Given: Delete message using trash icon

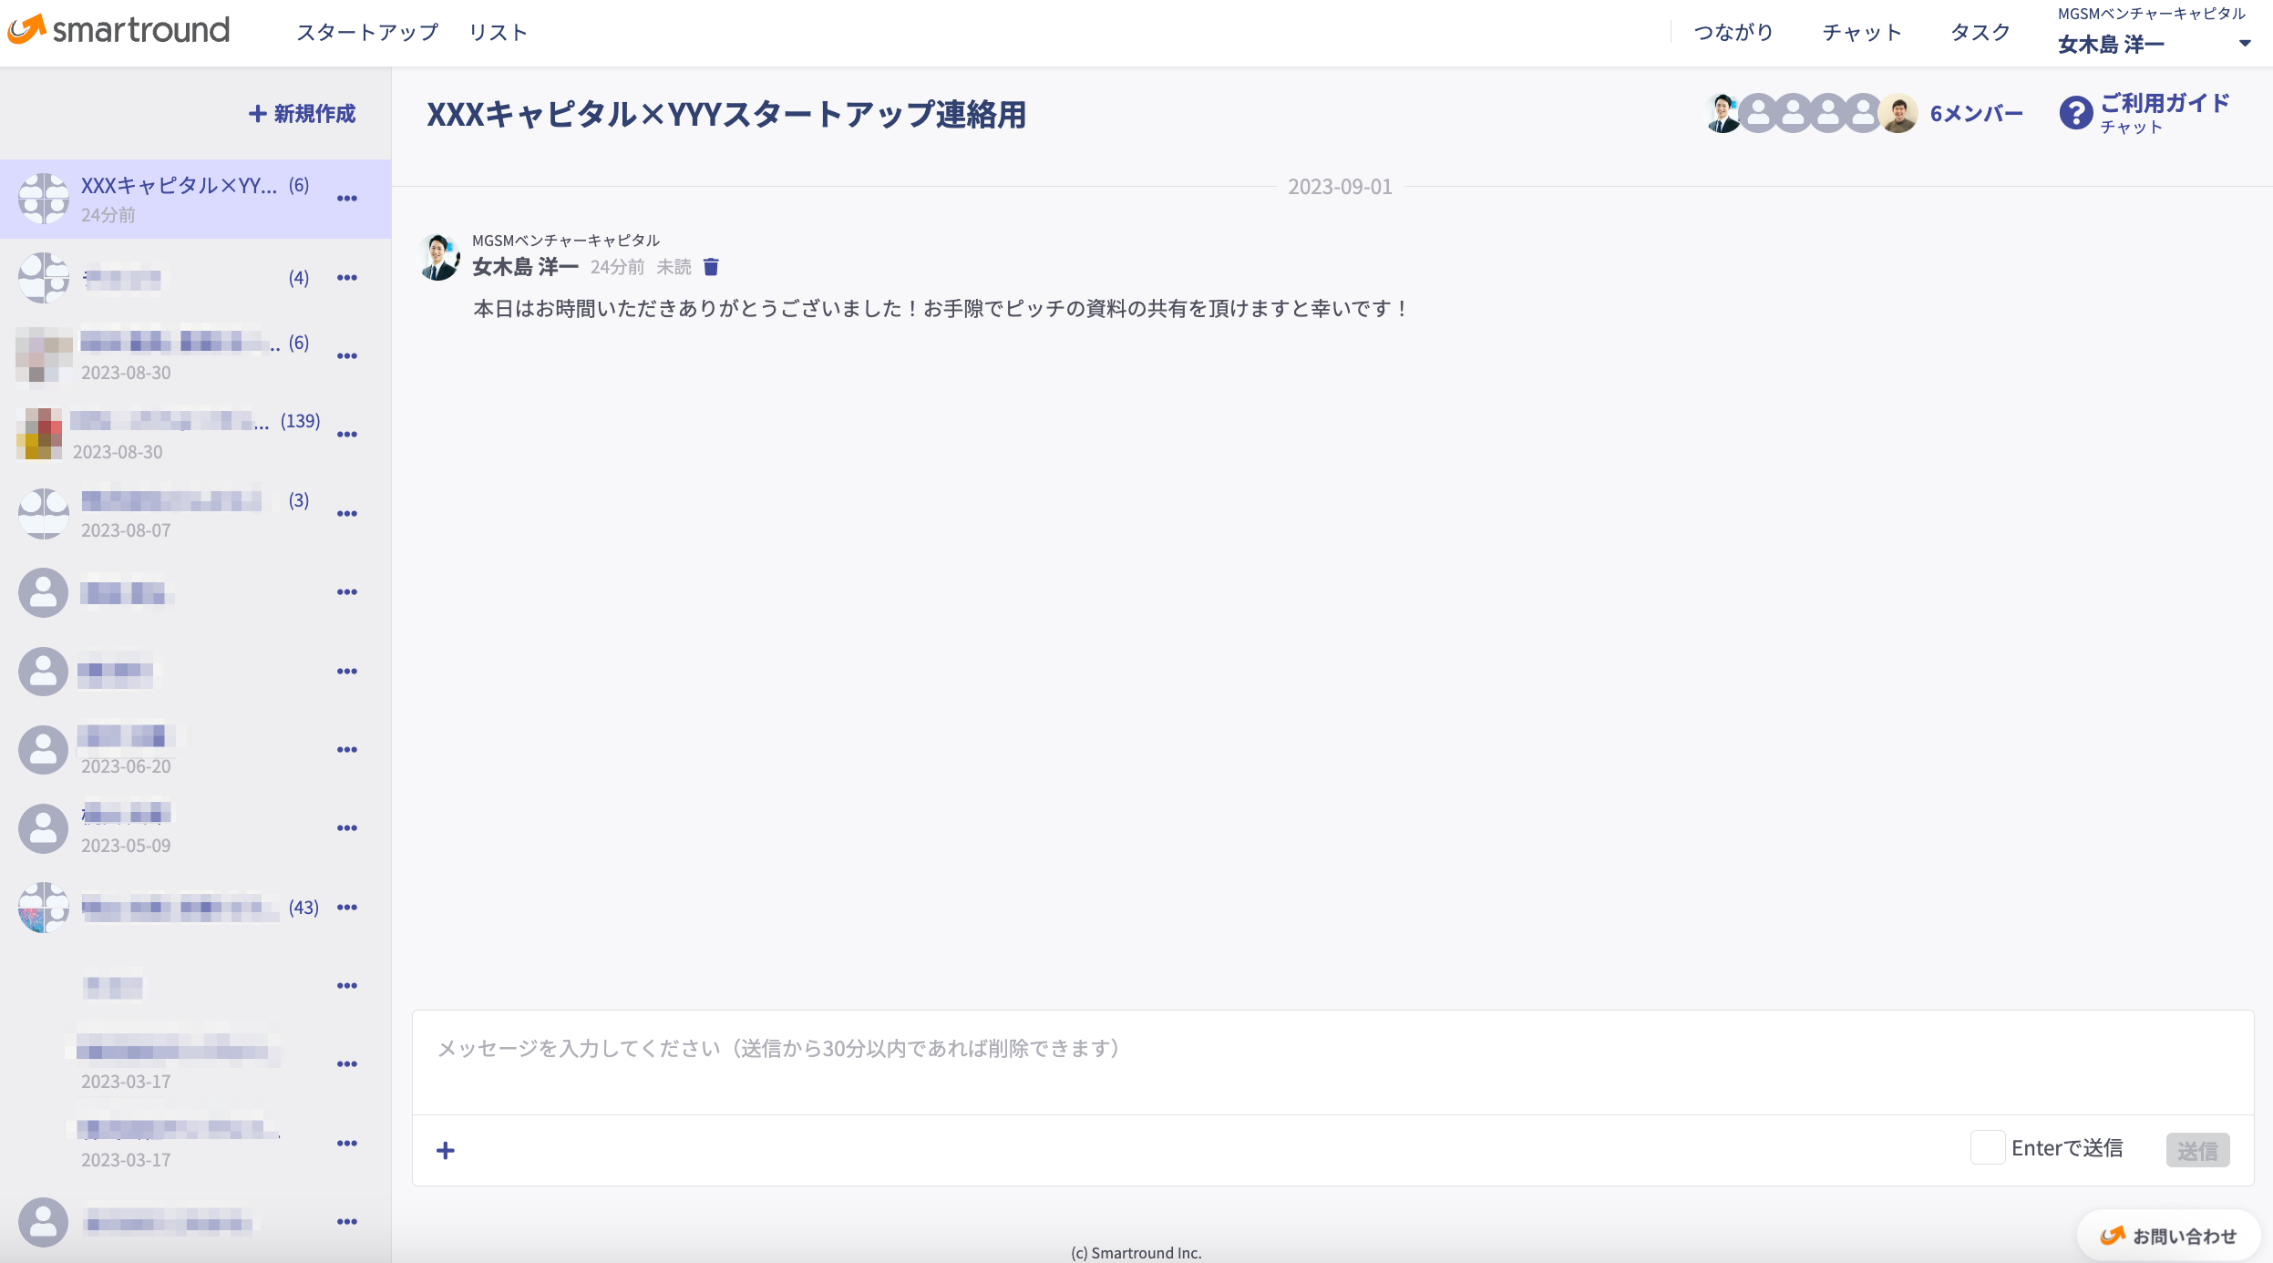Looking at the screenshot, I should (711, 267).
